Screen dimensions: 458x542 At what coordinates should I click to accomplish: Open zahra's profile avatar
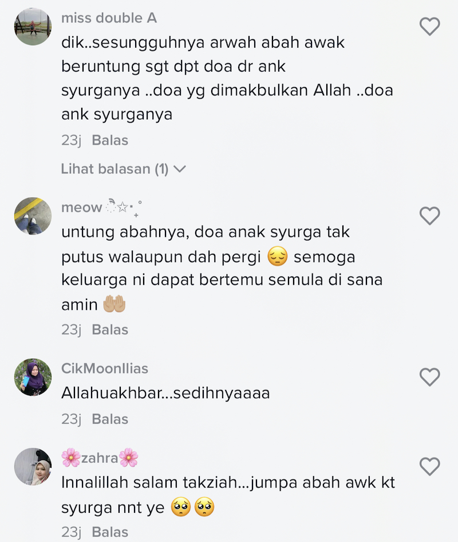(x=33, y=467)
